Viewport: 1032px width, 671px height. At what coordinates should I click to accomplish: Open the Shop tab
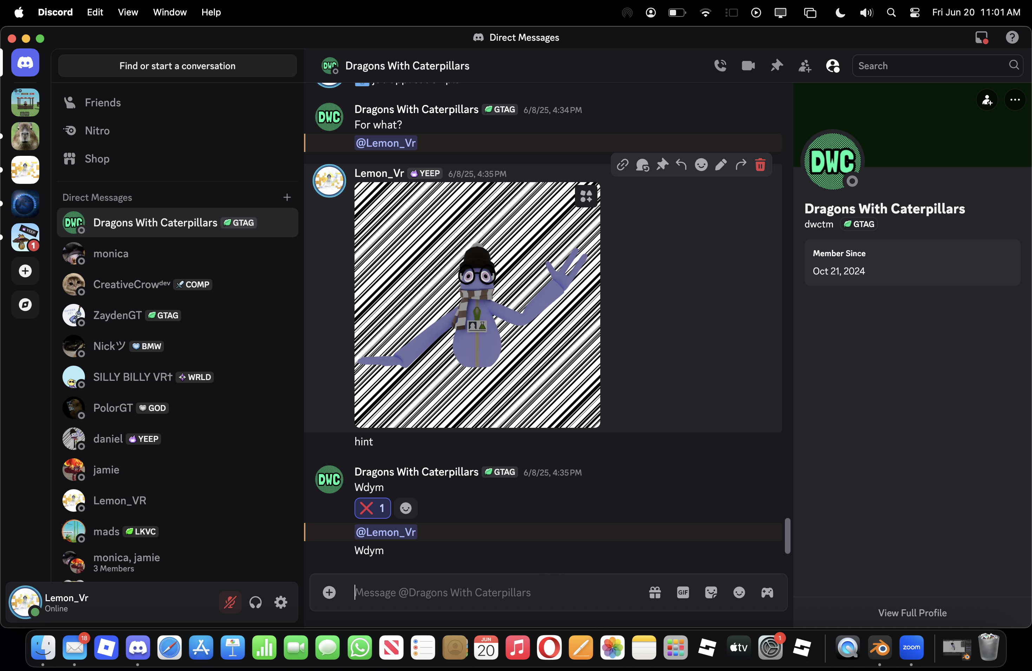point(177,159)
